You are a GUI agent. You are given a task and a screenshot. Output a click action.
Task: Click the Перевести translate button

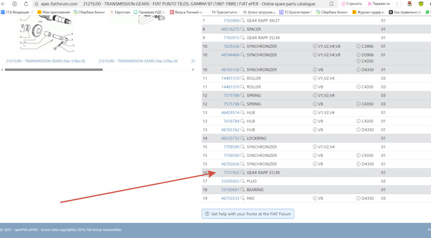pyautogui.click(x=379, y=4)
